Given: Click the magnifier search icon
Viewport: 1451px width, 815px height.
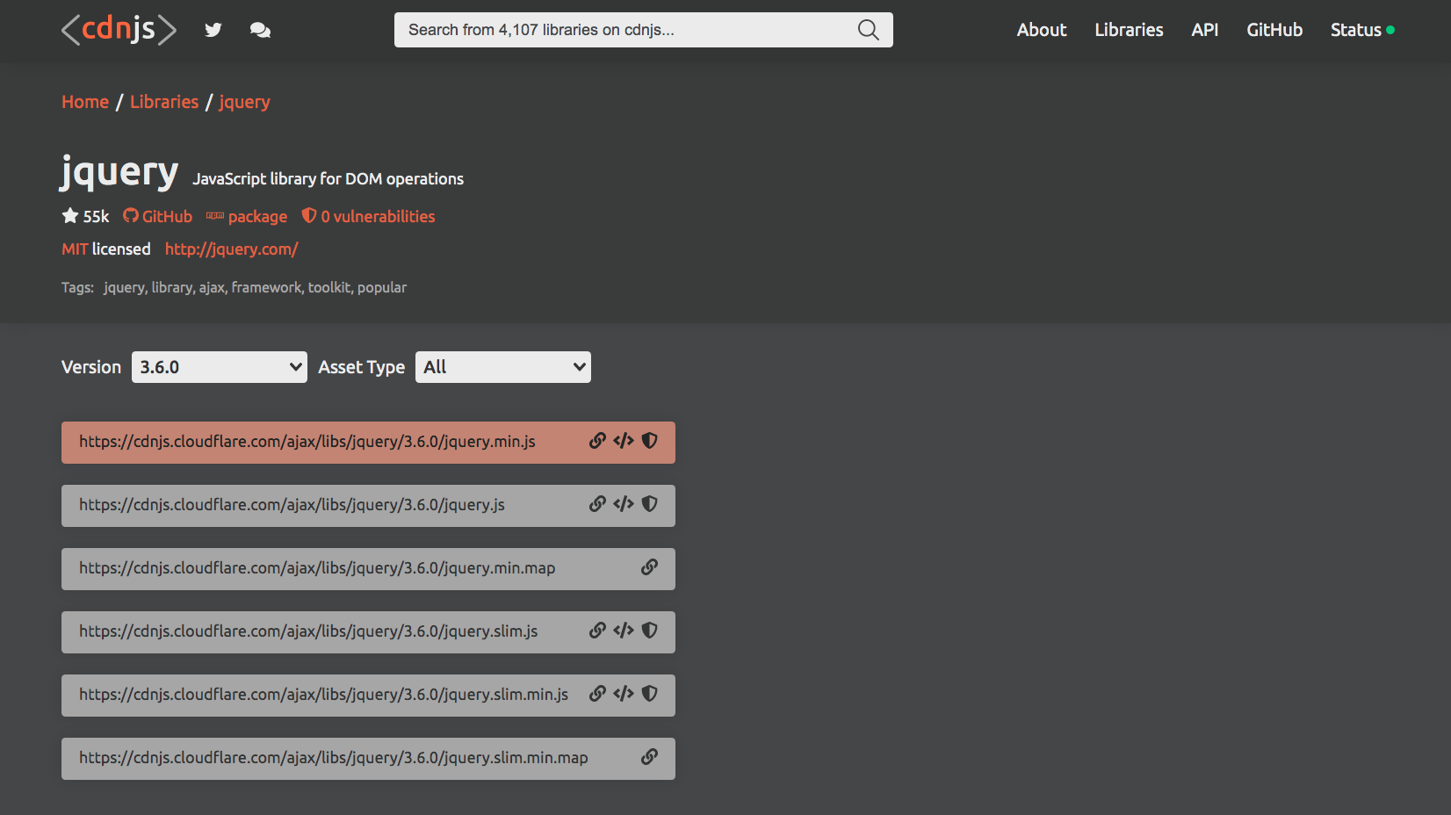Looking at the screenshot, I should tap(868, 30).
